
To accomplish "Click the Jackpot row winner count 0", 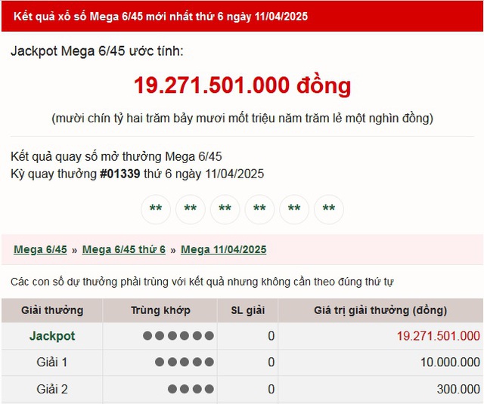I will (x=271, y=336).
